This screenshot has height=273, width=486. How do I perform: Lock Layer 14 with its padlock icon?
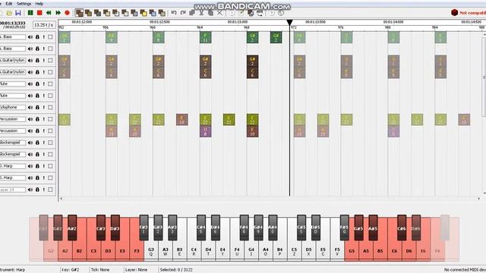click(37, 190)
